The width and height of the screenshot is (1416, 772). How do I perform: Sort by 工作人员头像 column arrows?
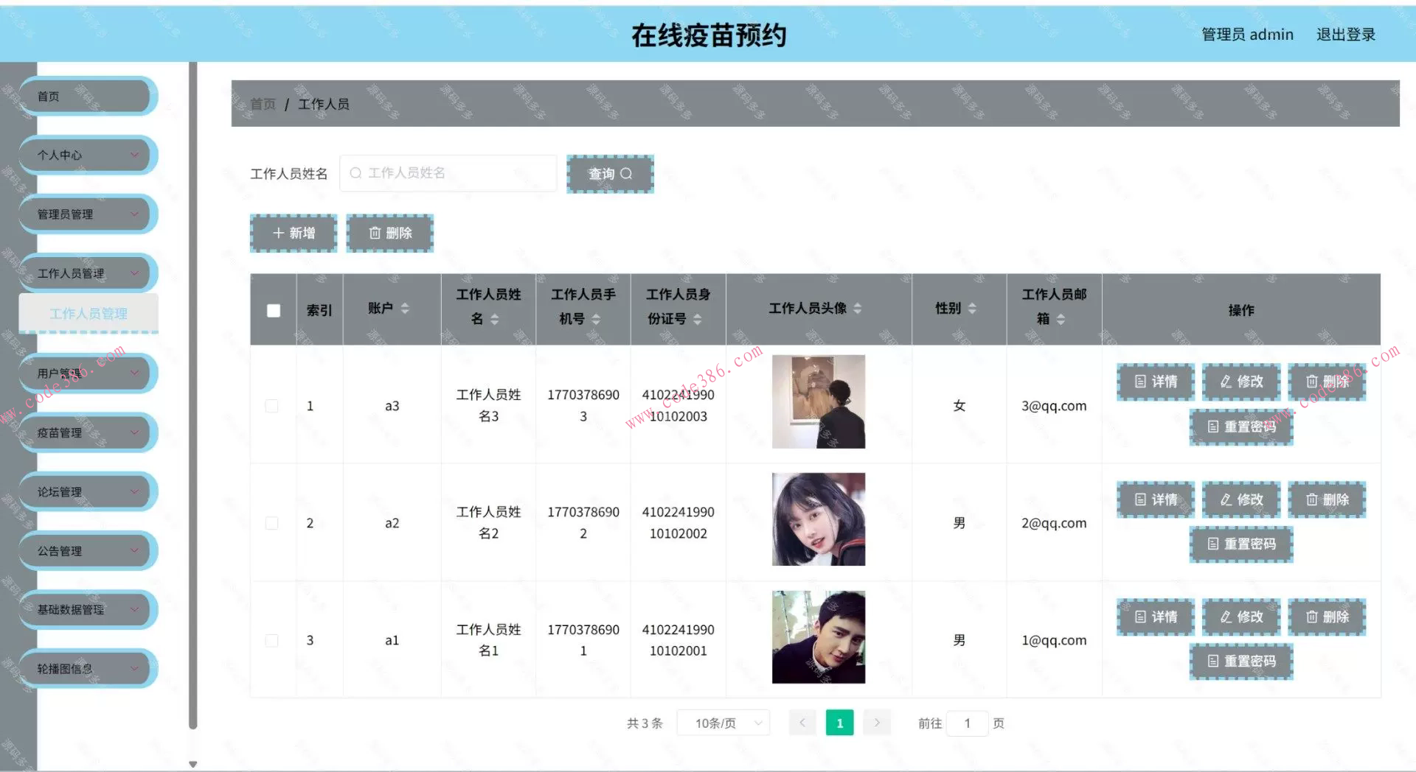tap(857, 309)
